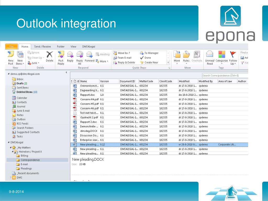Select the Billing folder
This screenshot has width=268, height=201.
(x=22, y=156)
